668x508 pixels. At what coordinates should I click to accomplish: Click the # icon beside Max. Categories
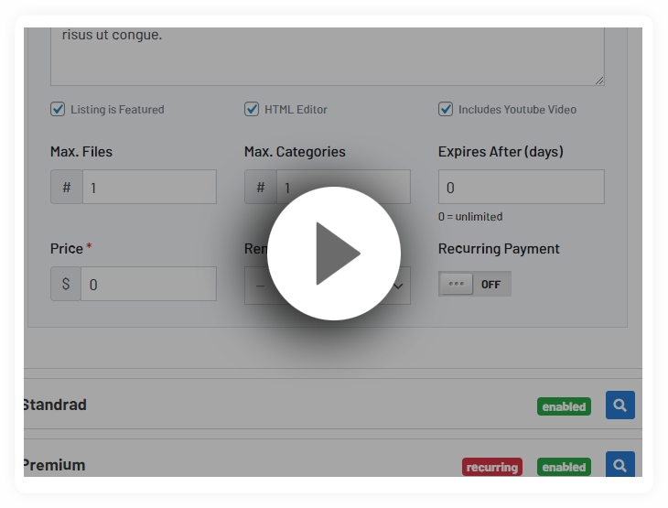[x=261, y=187]
